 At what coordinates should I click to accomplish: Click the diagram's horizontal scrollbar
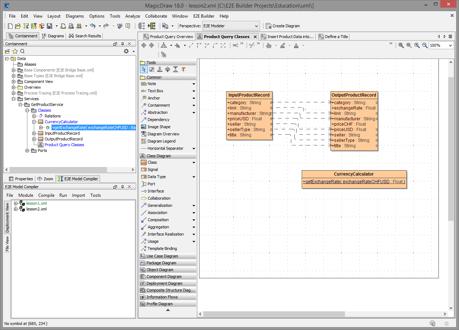click(274, 314)
